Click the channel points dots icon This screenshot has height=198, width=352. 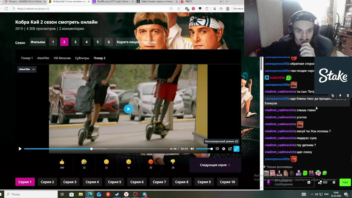(x=320, y=182)
